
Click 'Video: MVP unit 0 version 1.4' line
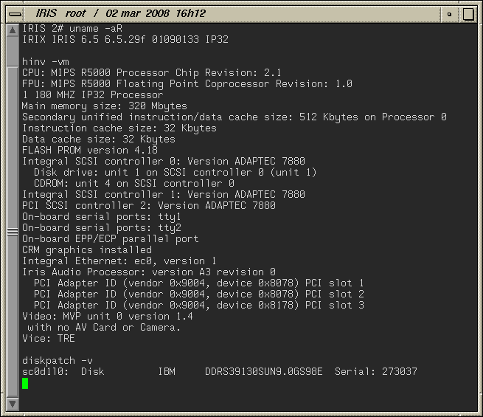[108, 317]
